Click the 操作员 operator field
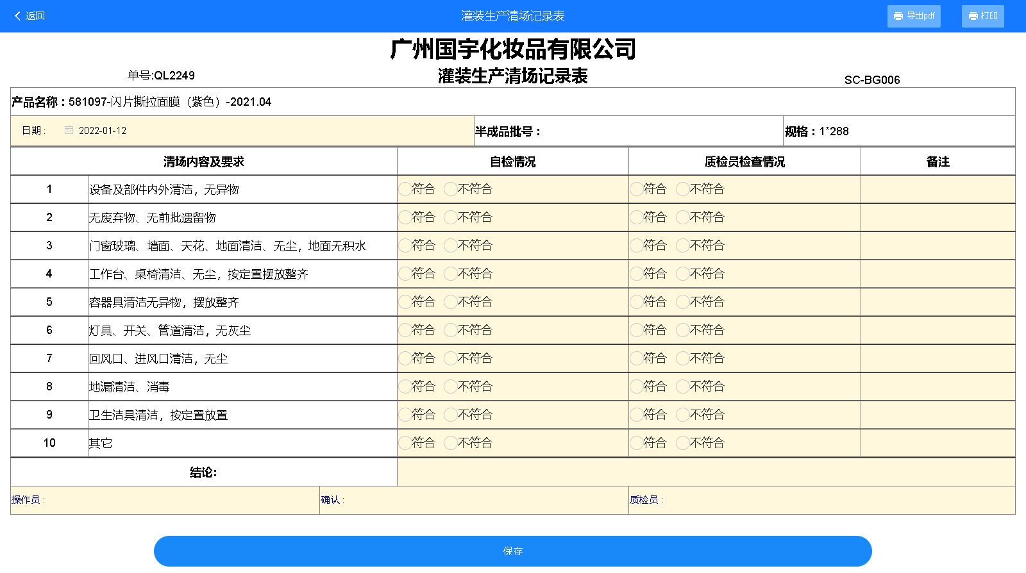This screenshot has height=573, width=1026. pyautogui.click(x=180, y=500)
